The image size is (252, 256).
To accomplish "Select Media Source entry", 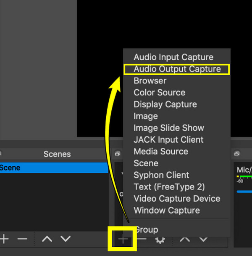I will [x=177, y=152].
